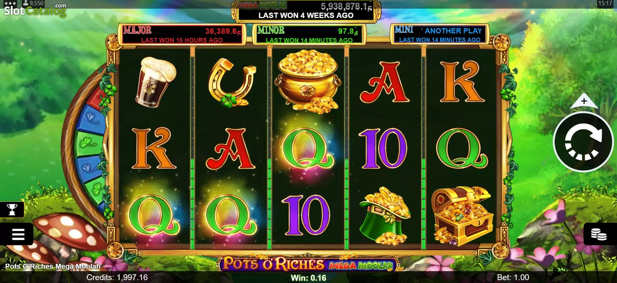Click the Pots O'Riches Mega Moolah logo
This screenshot has height=283, width=617.
tap(308, 264)
